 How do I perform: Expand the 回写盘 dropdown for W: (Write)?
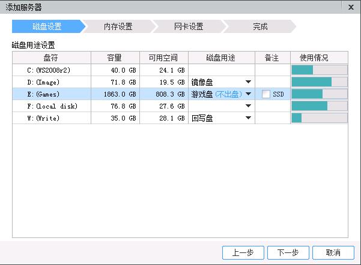tap(248, 118)
